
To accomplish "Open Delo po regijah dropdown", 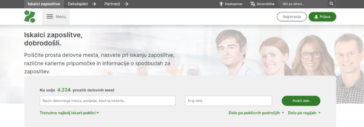I will coord(304,113).
